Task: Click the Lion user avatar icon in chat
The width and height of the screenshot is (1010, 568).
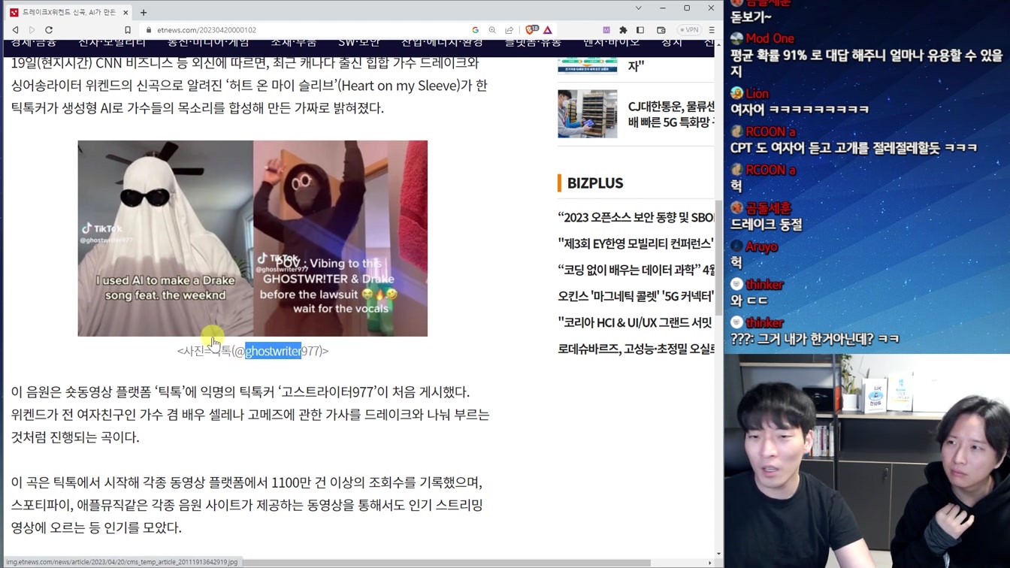Action: (x=736, y=93)
